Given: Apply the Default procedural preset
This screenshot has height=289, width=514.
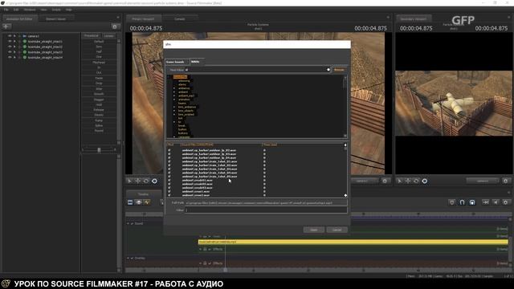Looking at the screenshot, I should pos(99,42).
